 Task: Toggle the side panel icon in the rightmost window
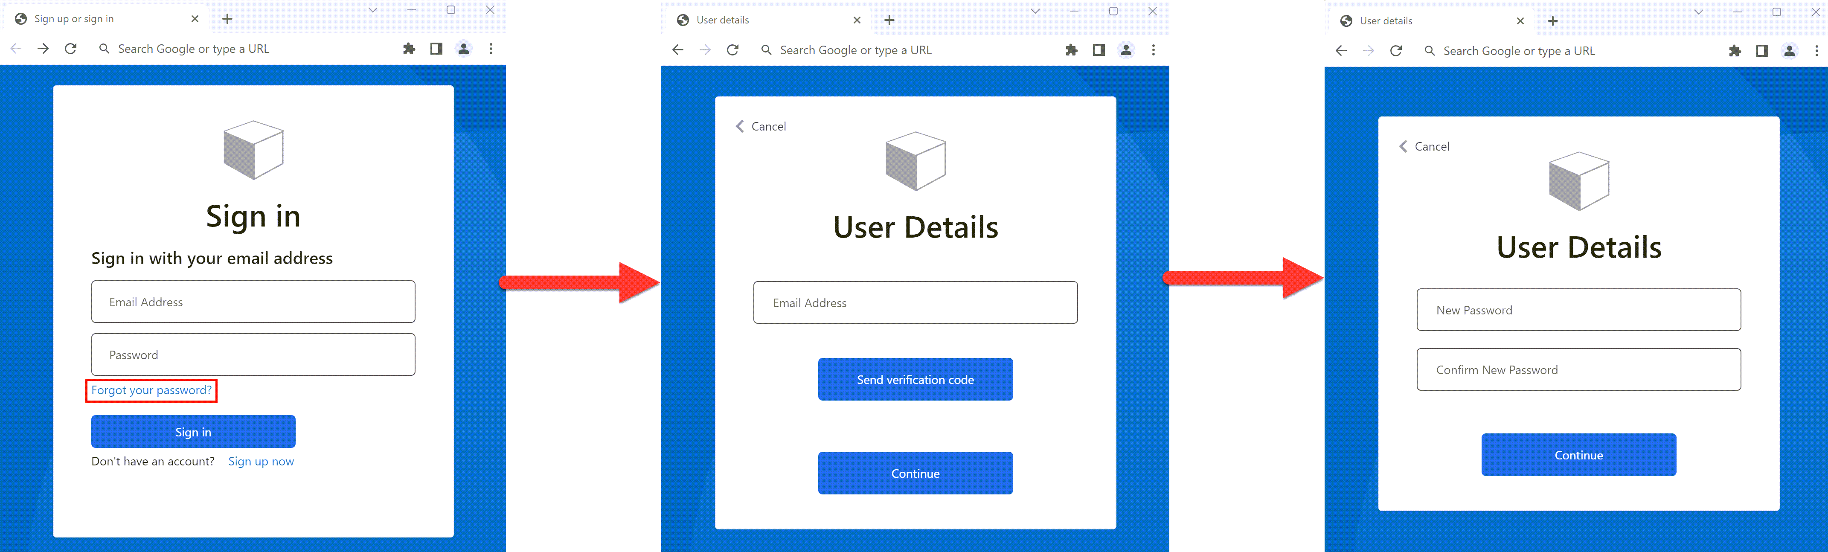(1762, 51)
